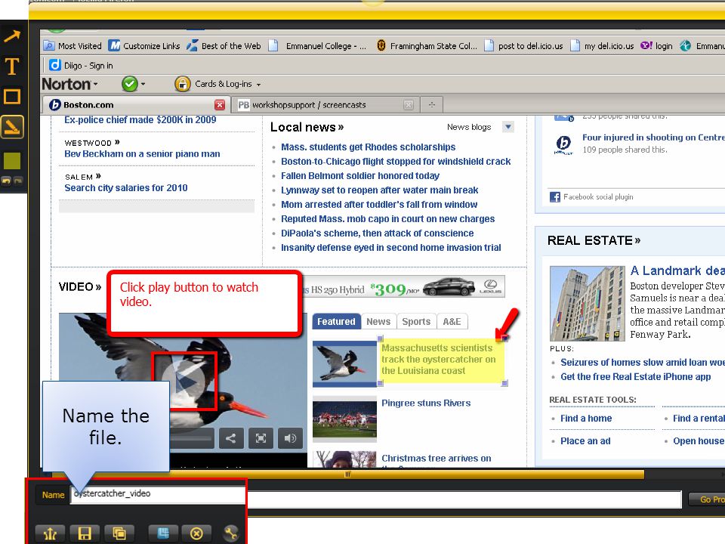Image resolution: width=725 pixels, height=544 pixels.
Task: Click post to del.icio.us bookmark
Action: pyautogui.click(x=523, y=46)
